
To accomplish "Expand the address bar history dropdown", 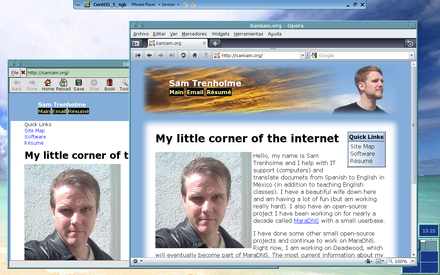I will click(302, 55).
